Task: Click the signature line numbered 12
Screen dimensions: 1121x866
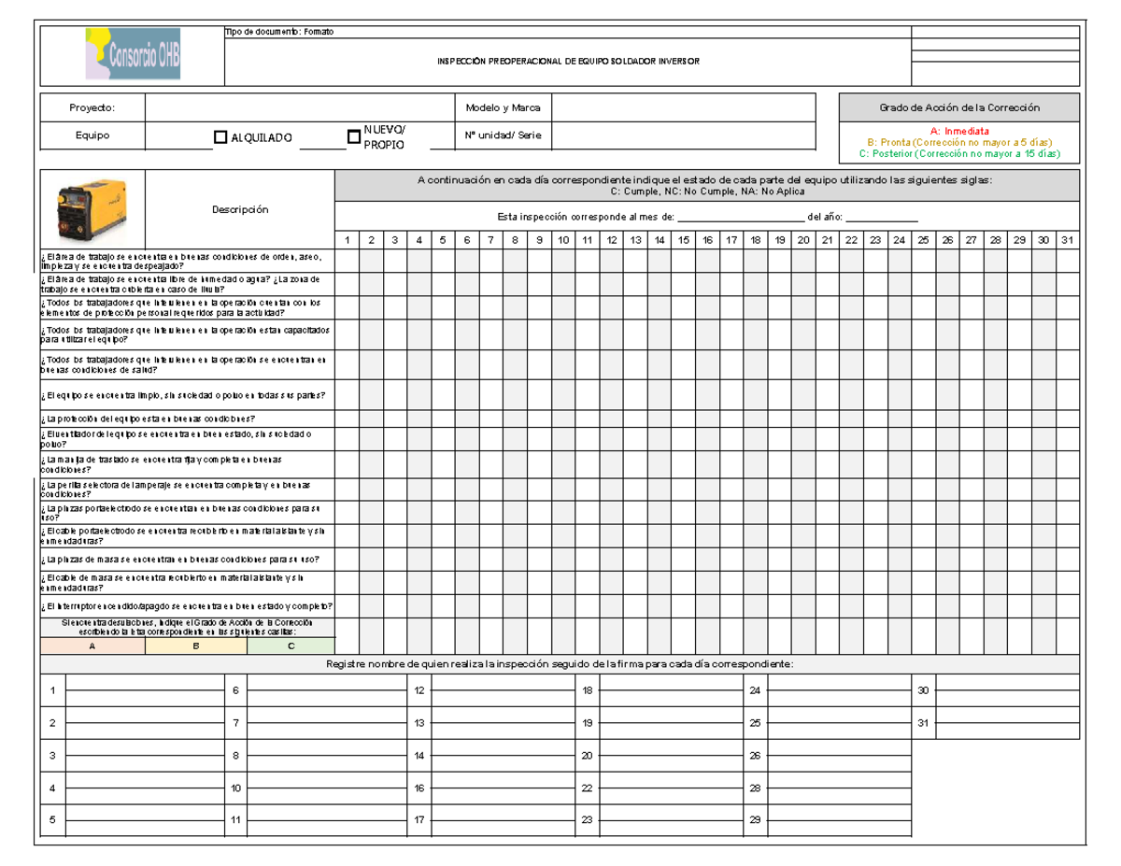Action: click(503, 690)
